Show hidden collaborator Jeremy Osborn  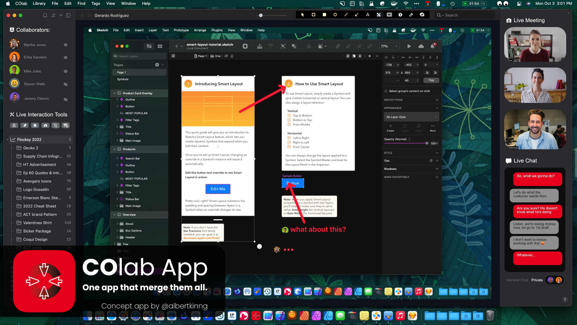[66, 99]
